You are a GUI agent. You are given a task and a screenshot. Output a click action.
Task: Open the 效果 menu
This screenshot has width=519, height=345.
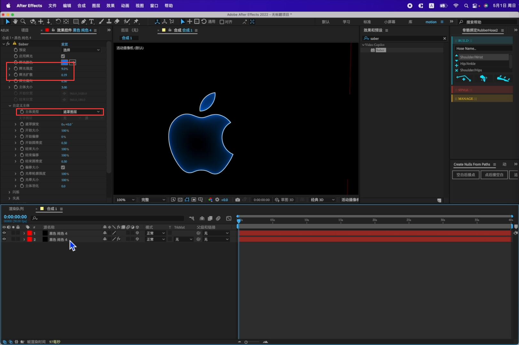tap(111, 6)
